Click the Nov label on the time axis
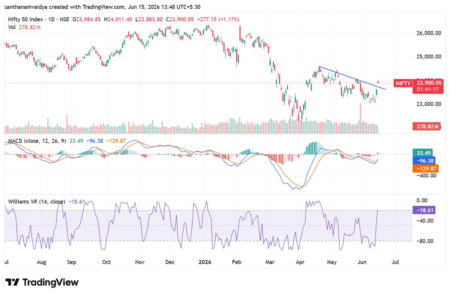Screen dimensions: 450x296 140,262
